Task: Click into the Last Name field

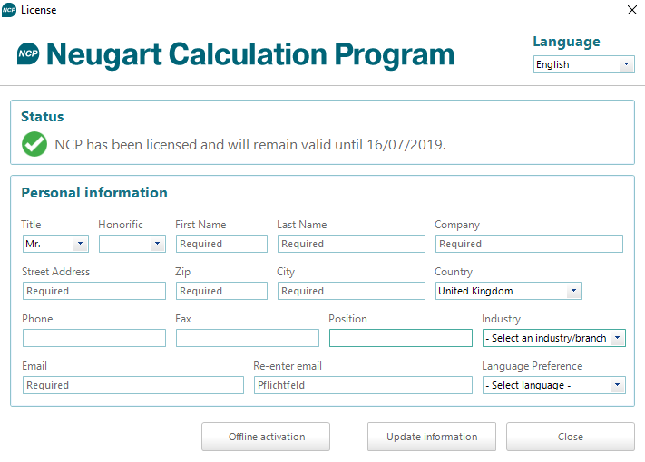Action: tap(350, 244)
